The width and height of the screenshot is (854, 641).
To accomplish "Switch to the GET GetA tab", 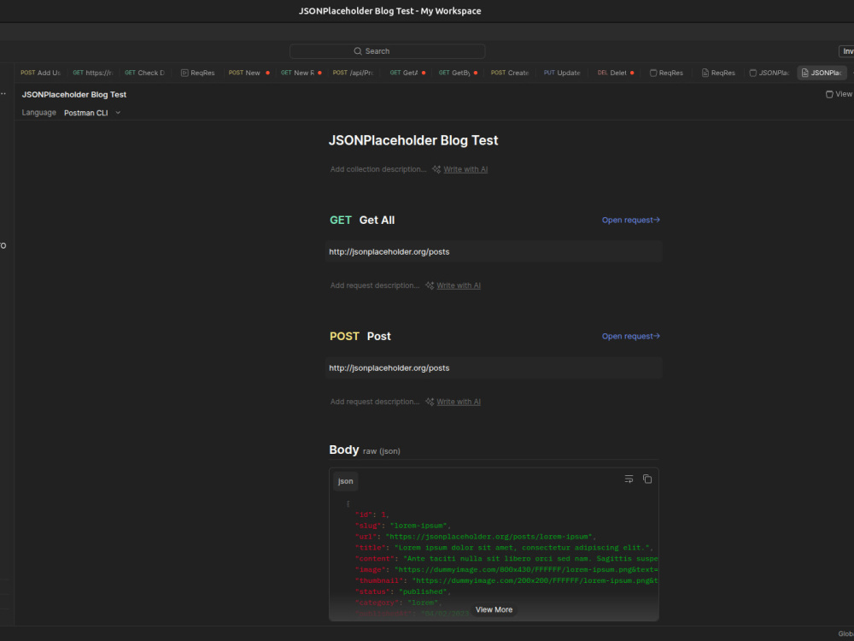I will click(x=407, y=73).
